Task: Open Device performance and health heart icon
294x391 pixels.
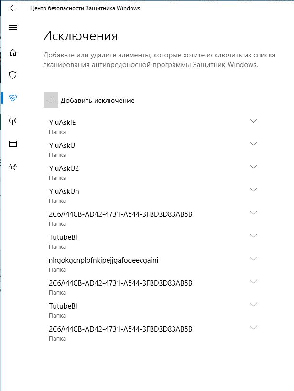Action: click(13, 98)
